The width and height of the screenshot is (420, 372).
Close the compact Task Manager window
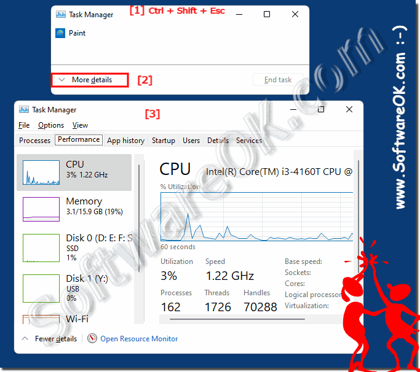[295, 14]
